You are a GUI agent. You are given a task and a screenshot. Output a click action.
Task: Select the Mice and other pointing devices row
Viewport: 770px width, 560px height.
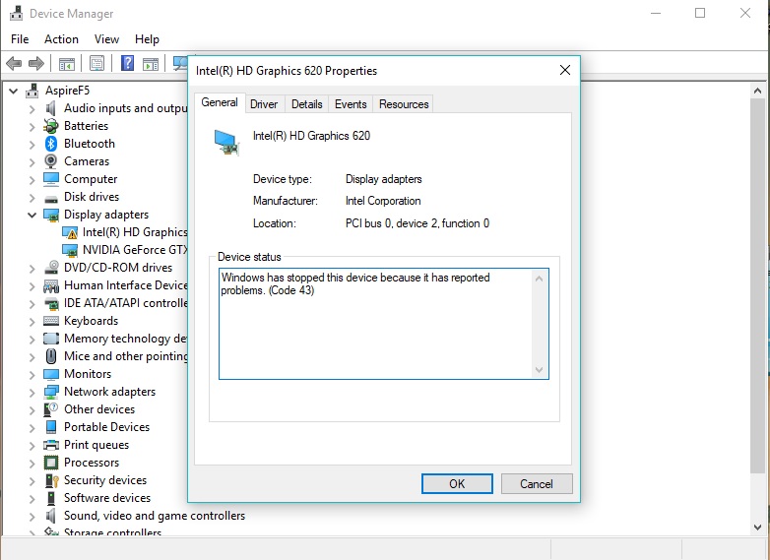(115, 356)
